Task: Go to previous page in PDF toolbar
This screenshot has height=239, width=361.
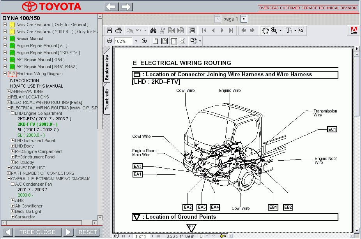Action: (x=213, y=30)
